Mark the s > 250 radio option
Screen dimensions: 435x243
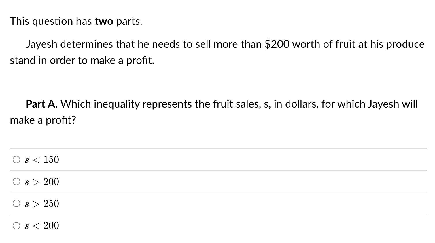(16, 204)
